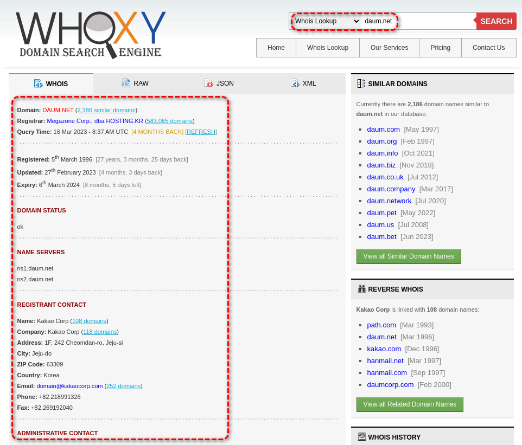Click the 4 MONTHS BACK label
This screenshot has width=522, height=445.
(157, 132)
